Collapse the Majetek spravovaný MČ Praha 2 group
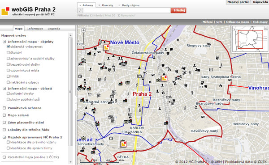 [x=4, y=137]
